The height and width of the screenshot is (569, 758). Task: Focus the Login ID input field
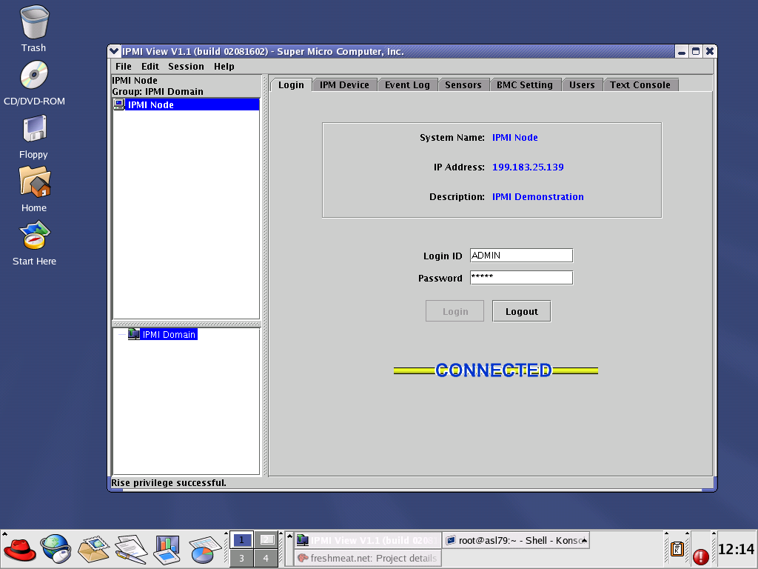pyautogui.click(x=521, y=256)
